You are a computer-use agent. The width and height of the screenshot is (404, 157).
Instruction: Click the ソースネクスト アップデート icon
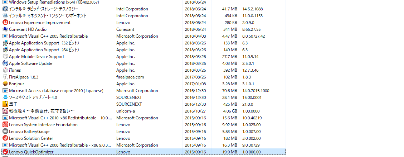coord(5,97)
